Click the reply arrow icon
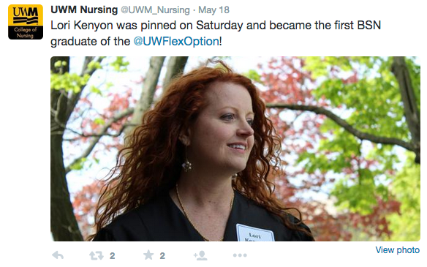Screen dimensions: 427x267 [x=58, y=255]
